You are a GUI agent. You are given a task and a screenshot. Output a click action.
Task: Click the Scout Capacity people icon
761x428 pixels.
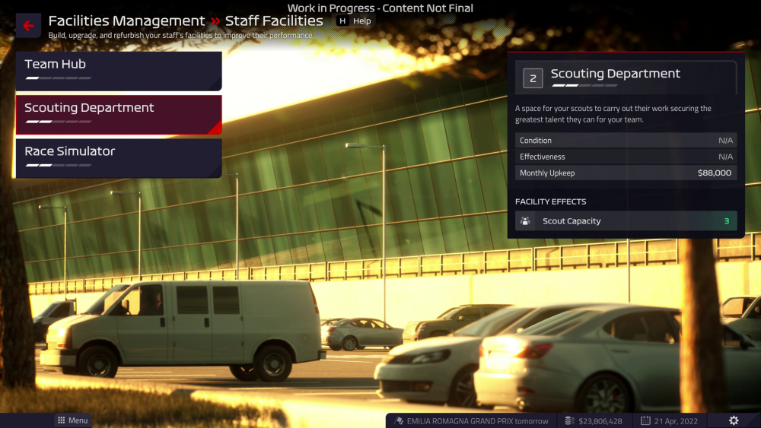525,221
